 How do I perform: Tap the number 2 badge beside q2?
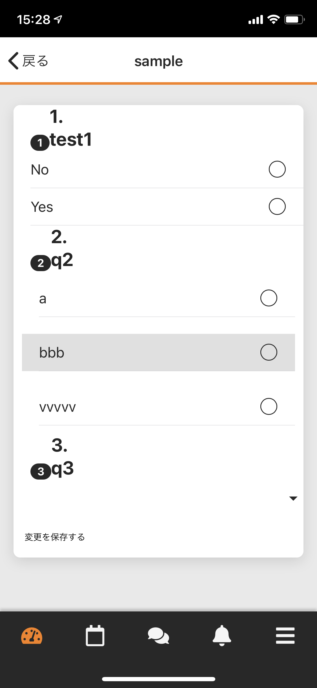coord(41,263)
